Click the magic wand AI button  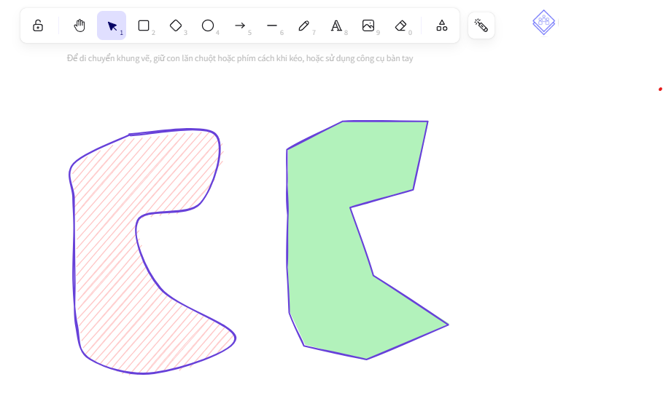(481, 25)
